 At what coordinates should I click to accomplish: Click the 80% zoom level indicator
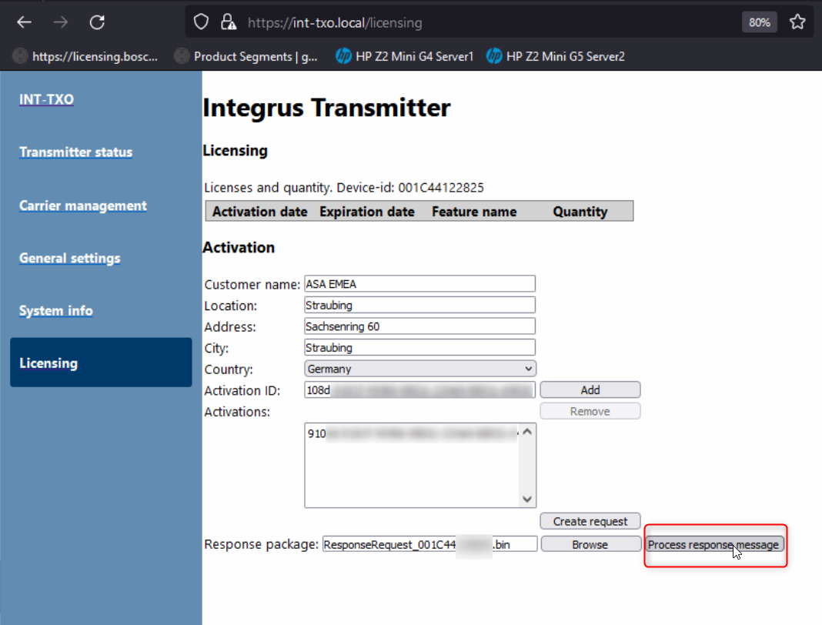(x=759, y=22)
